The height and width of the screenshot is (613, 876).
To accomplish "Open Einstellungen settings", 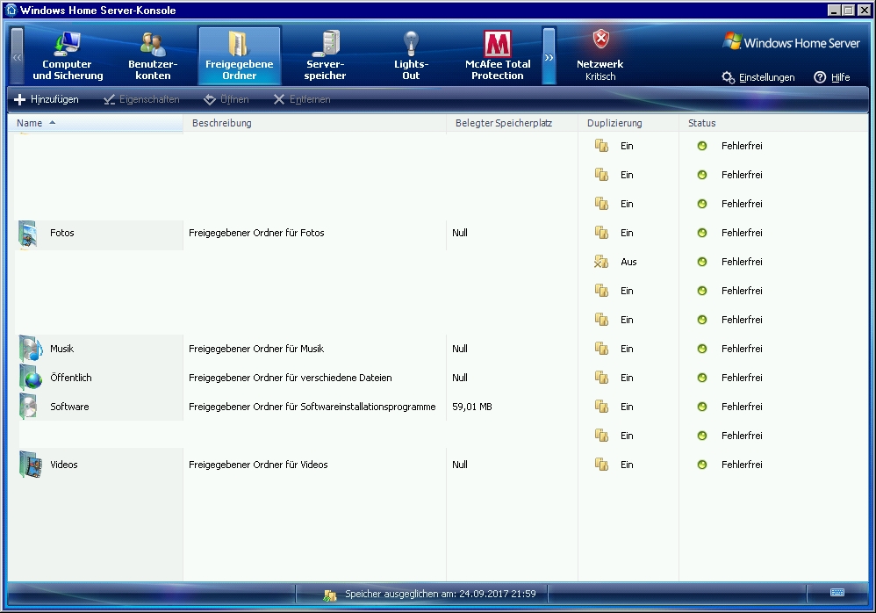I will (758, 77).
